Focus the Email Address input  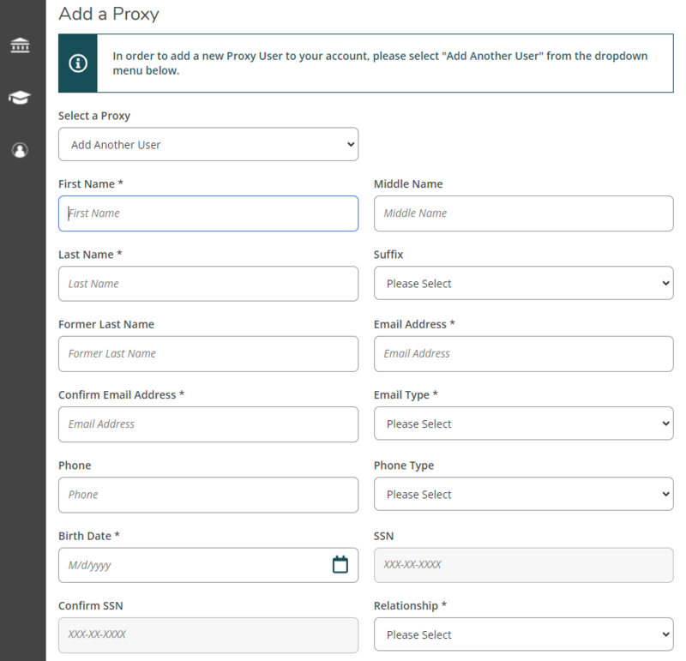[523, 353]
